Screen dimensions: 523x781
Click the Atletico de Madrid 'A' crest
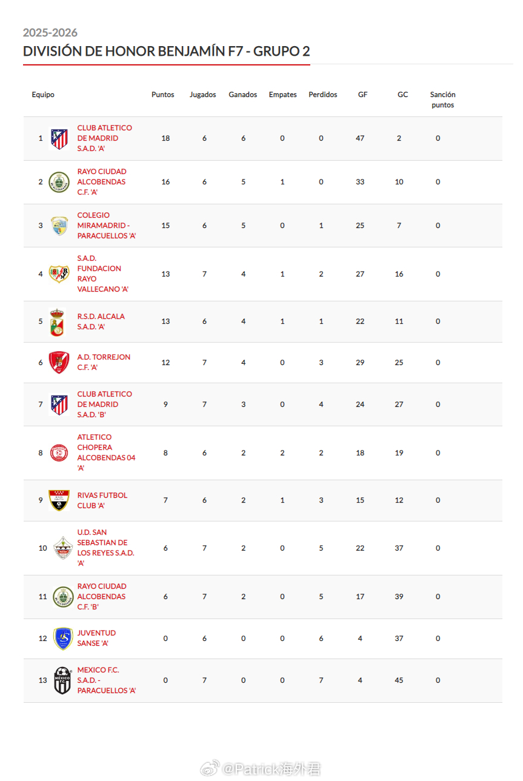point(59,139)
